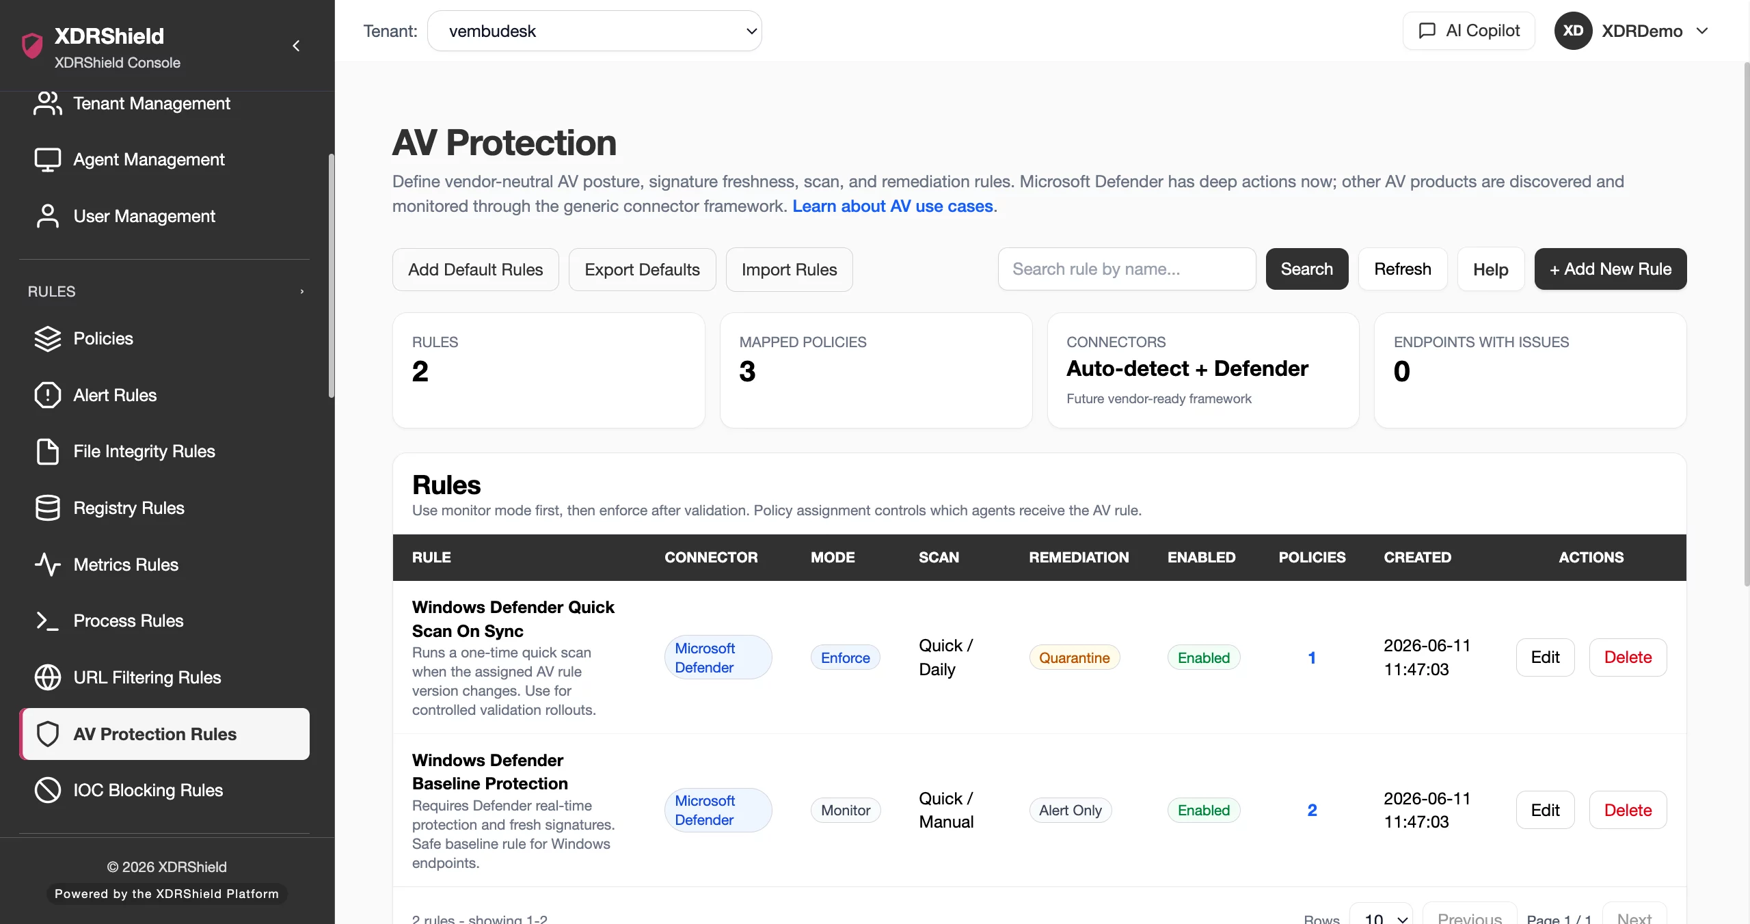Collapse the RULES section expander
The height and width of the screenshot is (924, 1750).
click(x=301, y=292)
